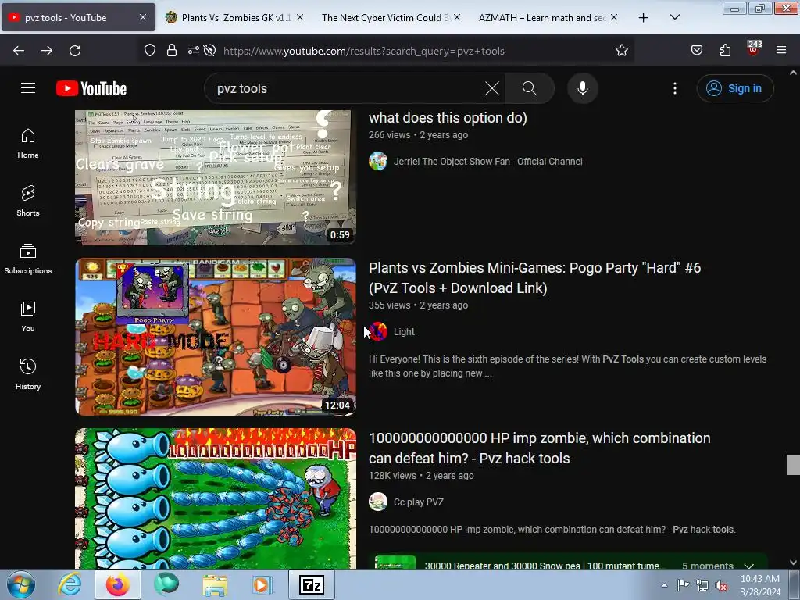Image resolution: width=800 pixels, height=600 pixels.
Task: Open the extension with 243 badge
Action: point(753,49)
